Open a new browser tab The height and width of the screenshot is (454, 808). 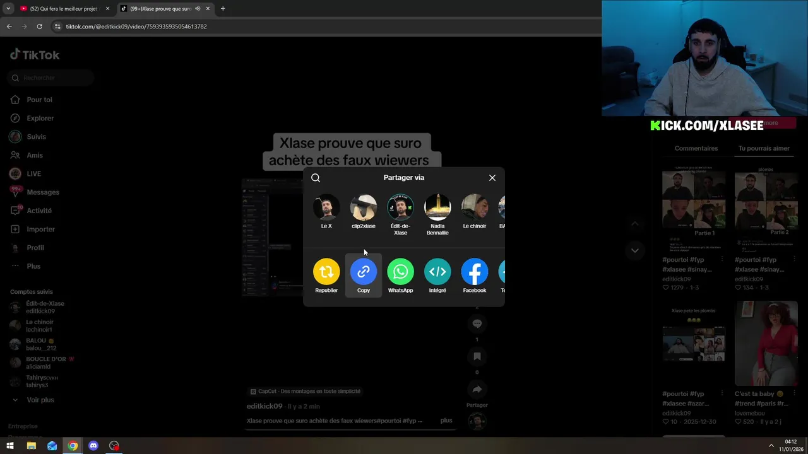[x=223, y=9]
